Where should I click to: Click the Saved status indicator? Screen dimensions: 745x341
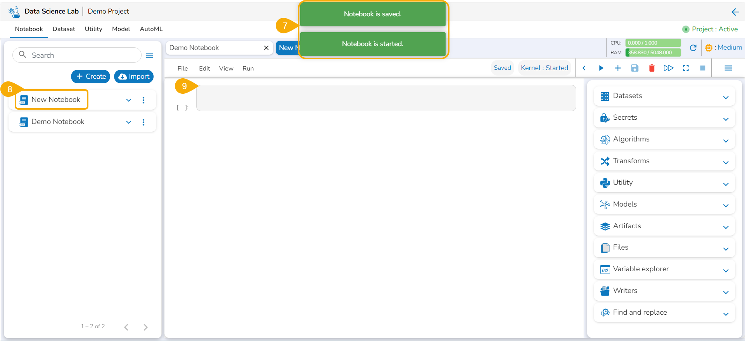(502, 68)
